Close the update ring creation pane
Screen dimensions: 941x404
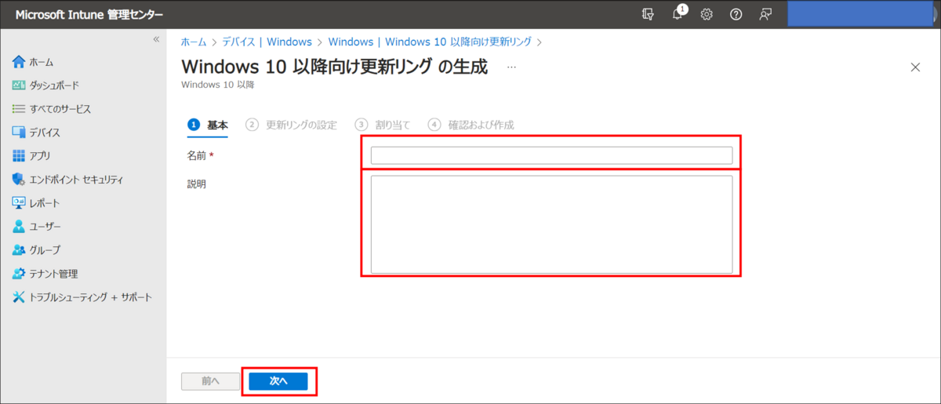pyautogui.click(x=915, y=67)
